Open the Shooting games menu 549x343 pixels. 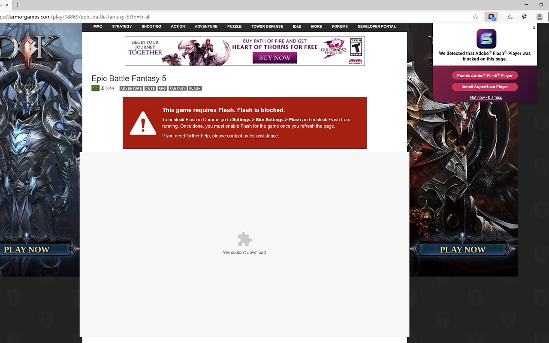(x=151, y=27)
